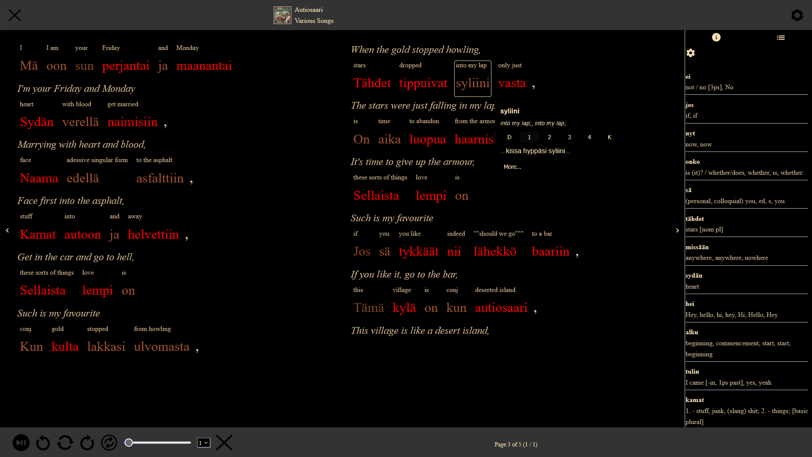Click the word "kulta"
The image size is (812, 457).
tap(65, 347)
